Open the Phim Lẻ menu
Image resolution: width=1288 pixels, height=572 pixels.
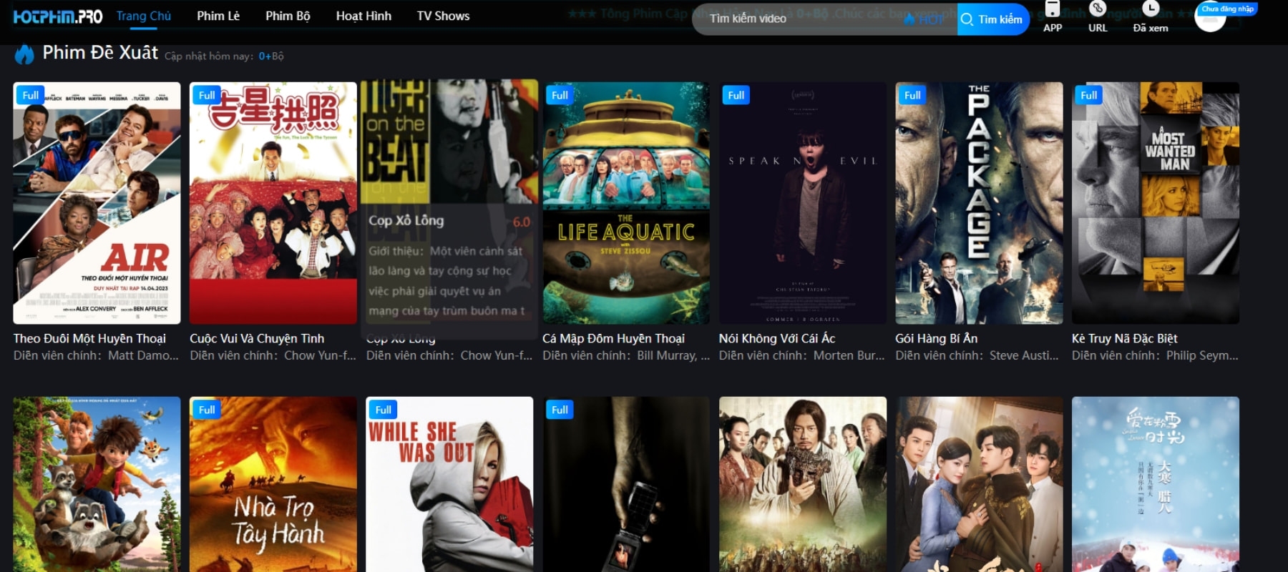coord(218,16)
